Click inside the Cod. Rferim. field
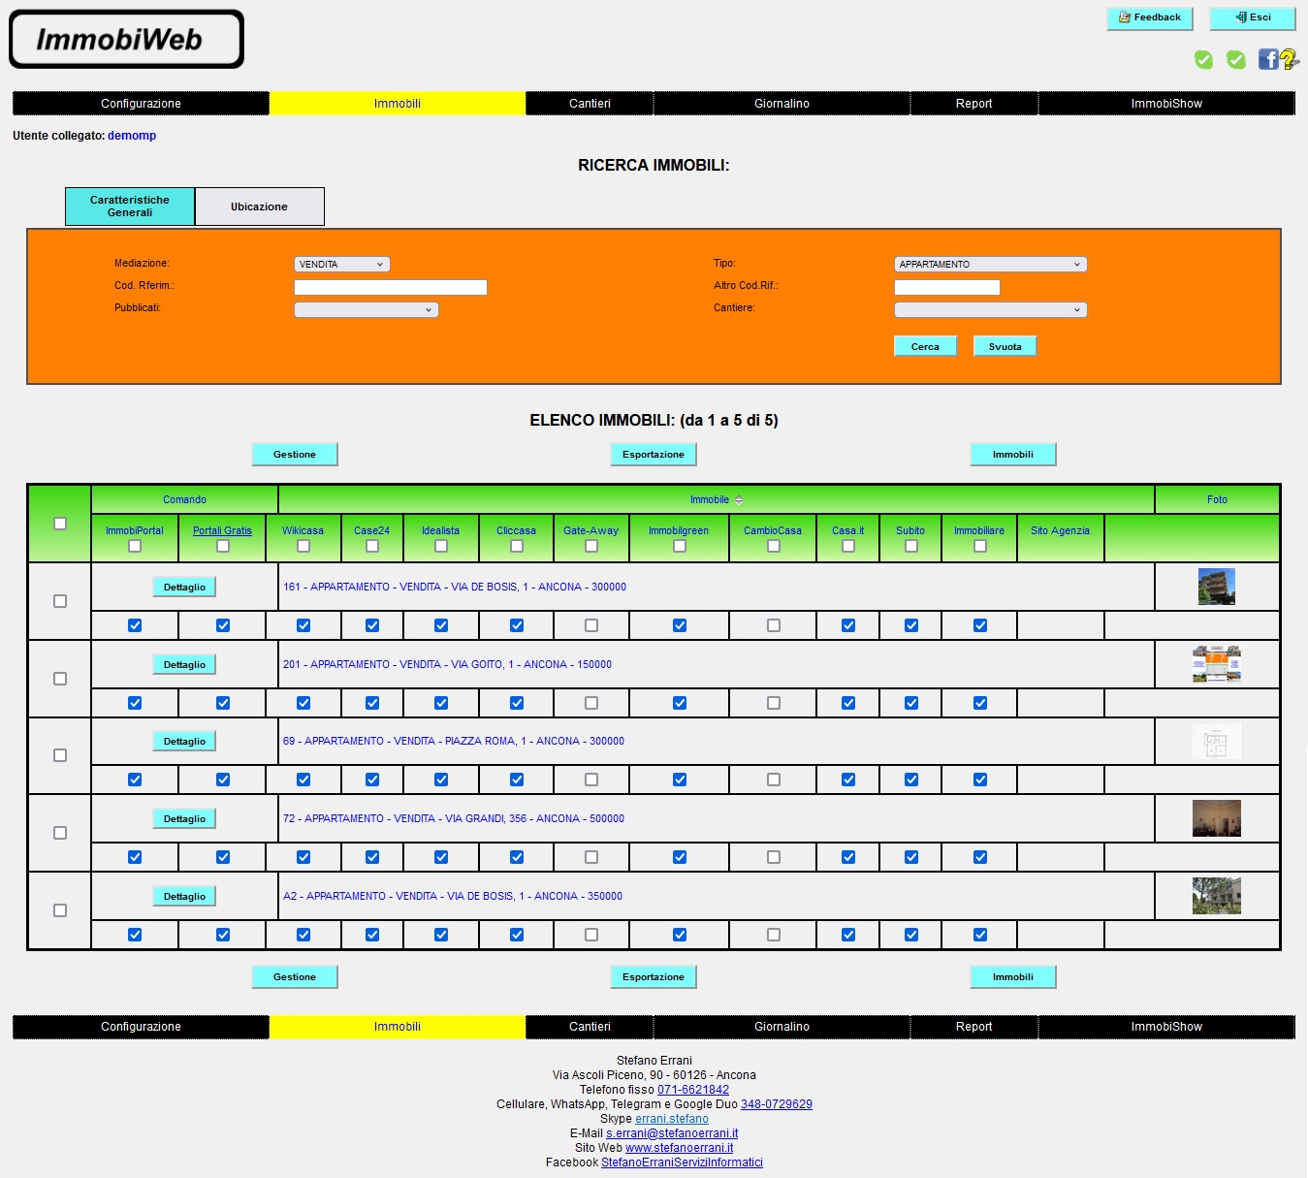Screen dimensions: 1308x1178 (x=390, y=287)
